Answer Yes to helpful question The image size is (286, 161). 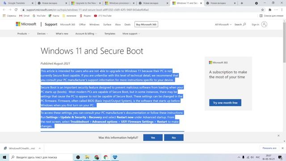(x=153, y=138)
